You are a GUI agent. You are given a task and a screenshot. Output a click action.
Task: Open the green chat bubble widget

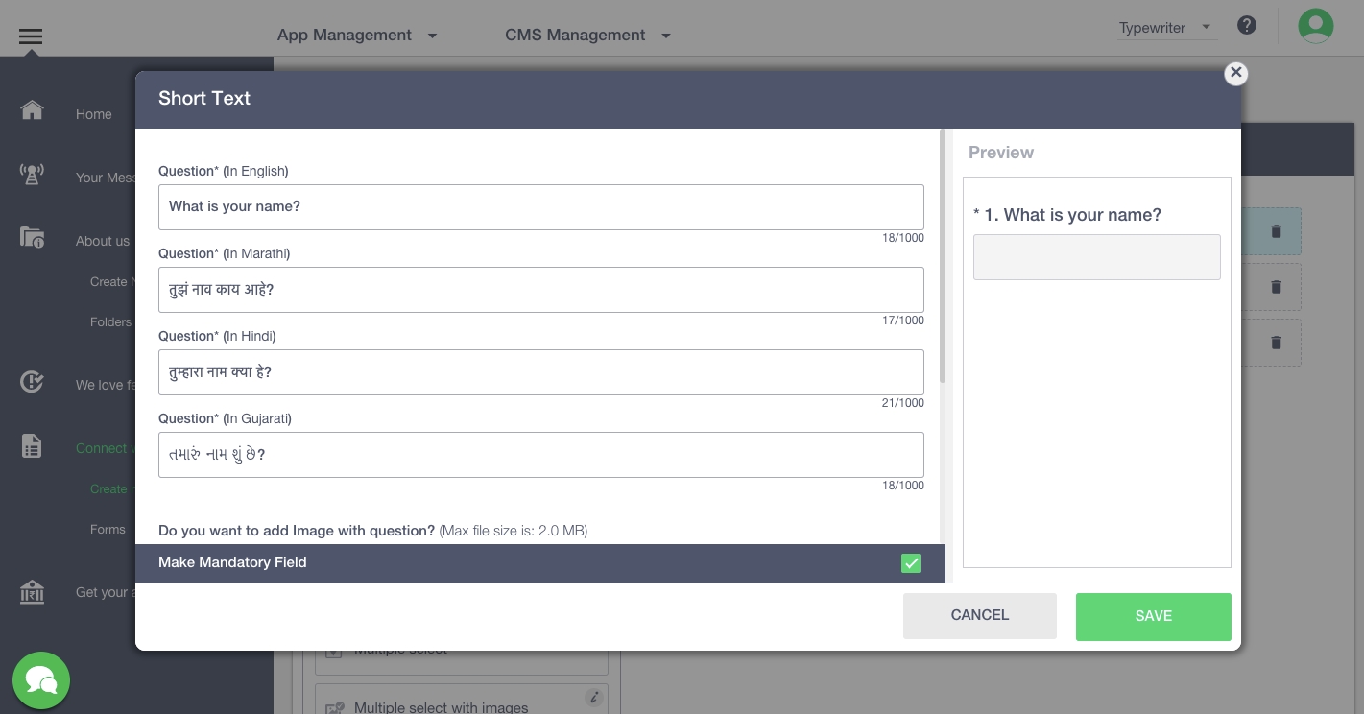tap(41, 680)
